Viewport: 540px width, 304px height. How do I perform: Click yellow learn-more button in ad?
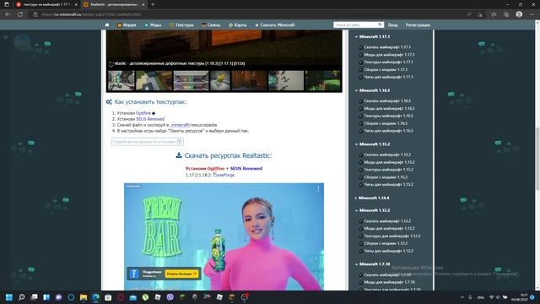(x=182, y=274)
